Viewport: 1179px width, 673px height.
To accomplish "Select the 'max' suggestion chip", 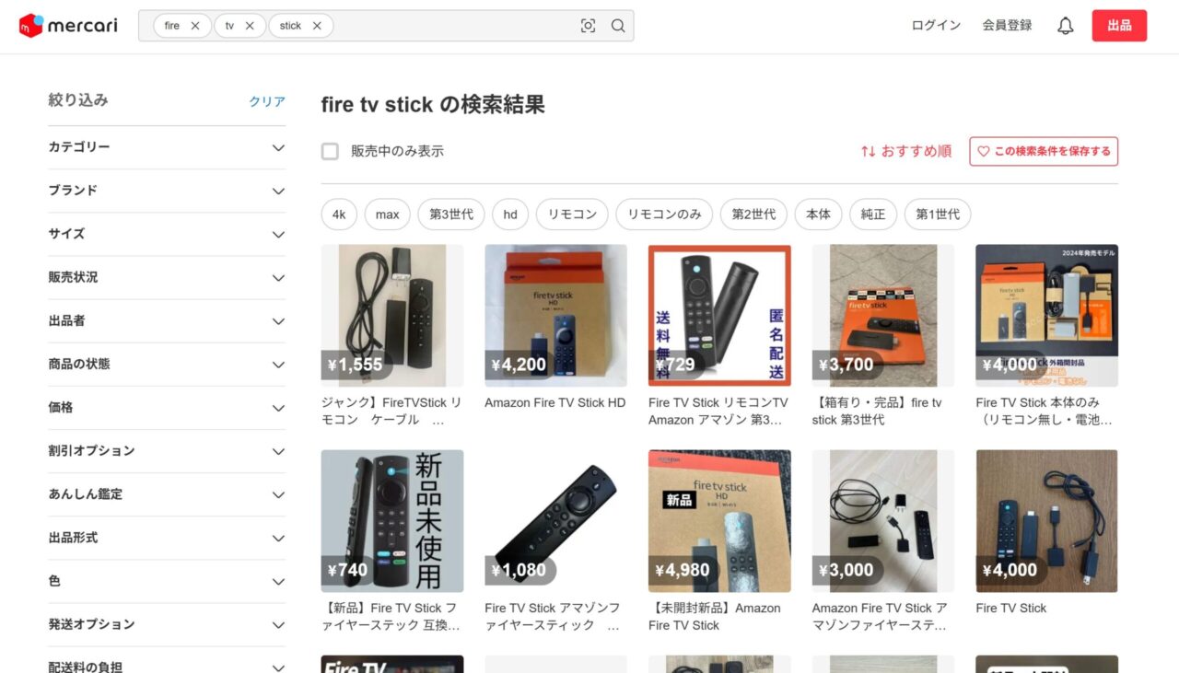I will point(388,215).
